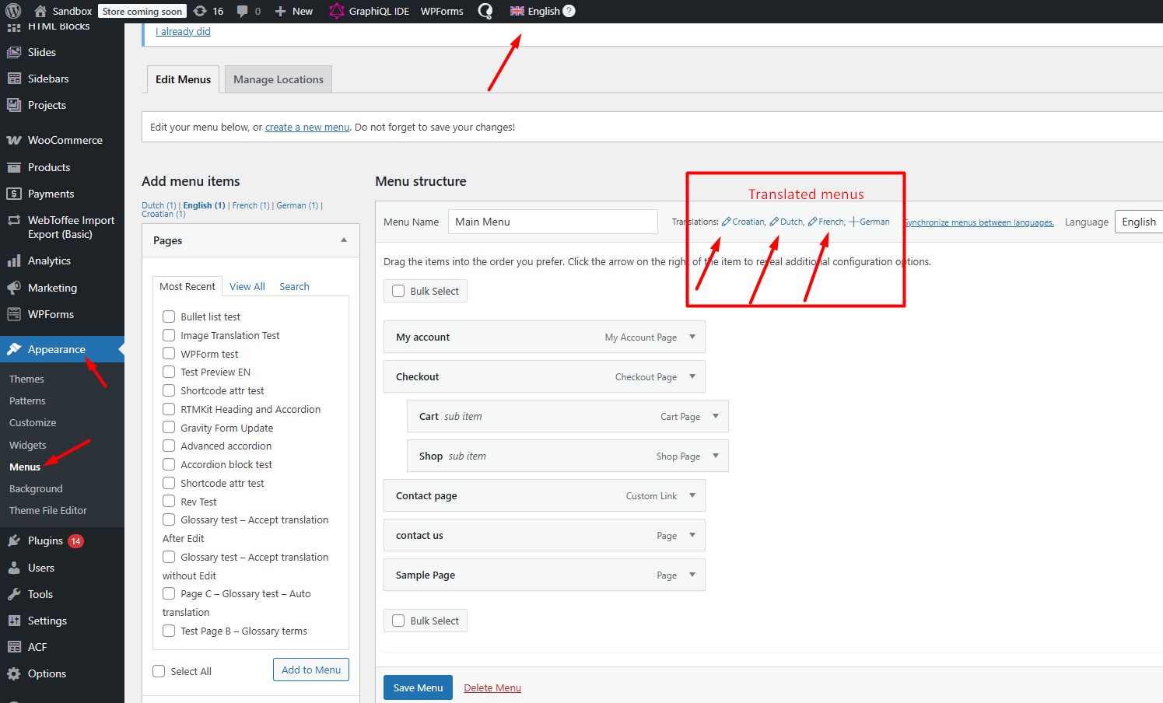Expand the Contact page custom link
Image resolution: width=1163 pixels, height=703 pixels.
692,495
